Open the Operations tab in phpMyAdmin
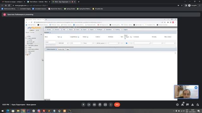This screenshot has width=202, height=113. click(x=108, y=30)
